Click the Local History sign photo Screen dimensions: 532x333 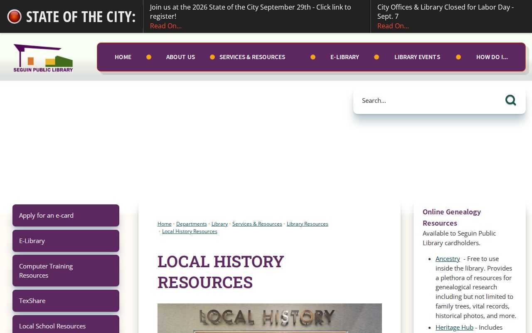[270, 318]
